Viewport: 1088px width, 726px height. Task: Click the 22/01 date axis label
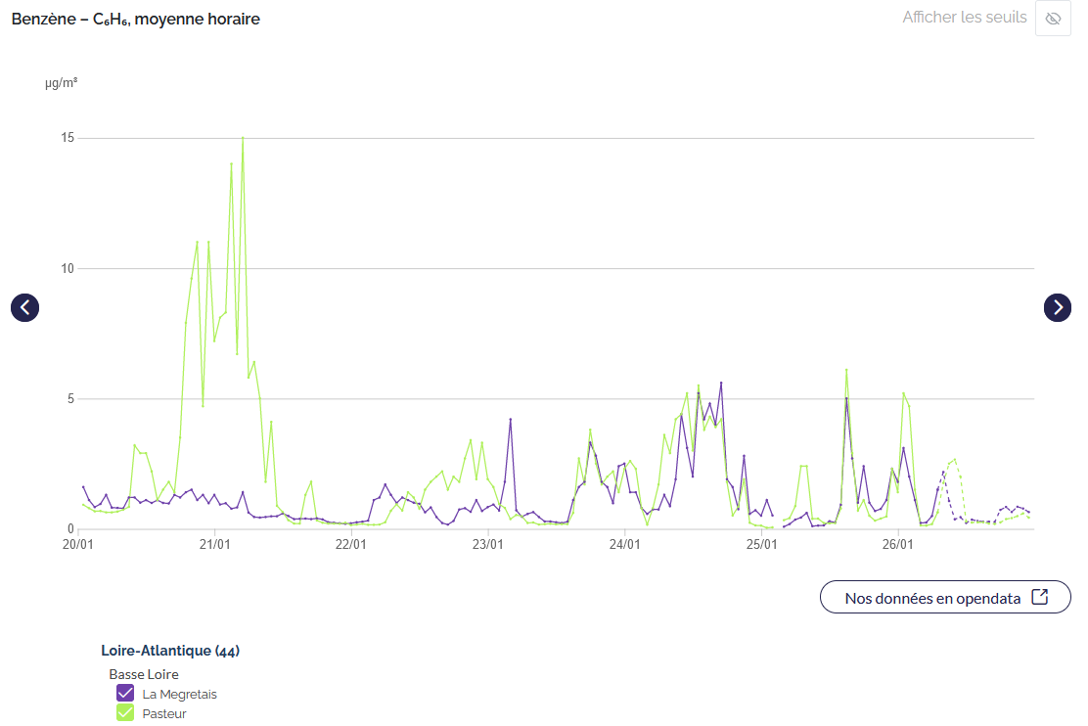pyautogui.click(x=350, y=544)
